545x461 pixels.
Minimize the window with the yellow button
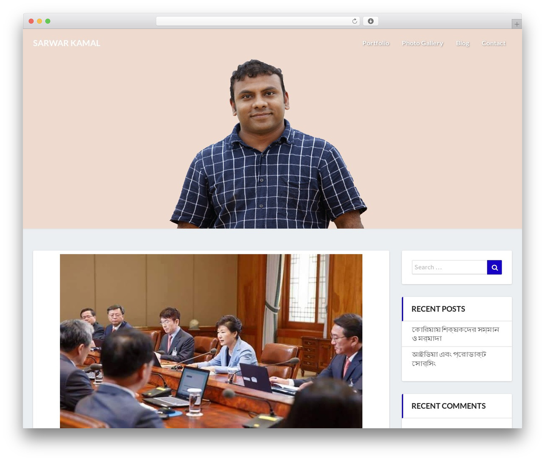click(40, 21)
